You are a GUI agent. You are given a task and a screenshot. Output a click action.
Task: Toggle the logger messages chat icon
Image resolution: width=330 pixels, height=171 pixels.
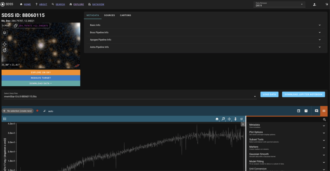click(316, 111)
